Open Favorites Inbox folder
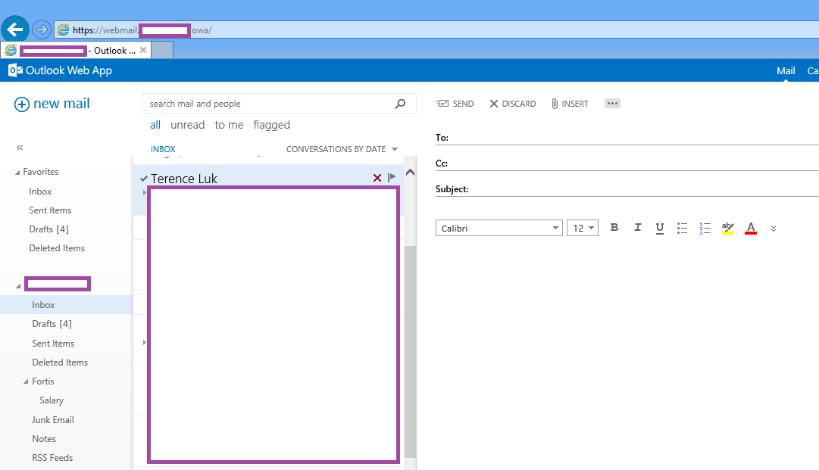 (x=40, y=191)
